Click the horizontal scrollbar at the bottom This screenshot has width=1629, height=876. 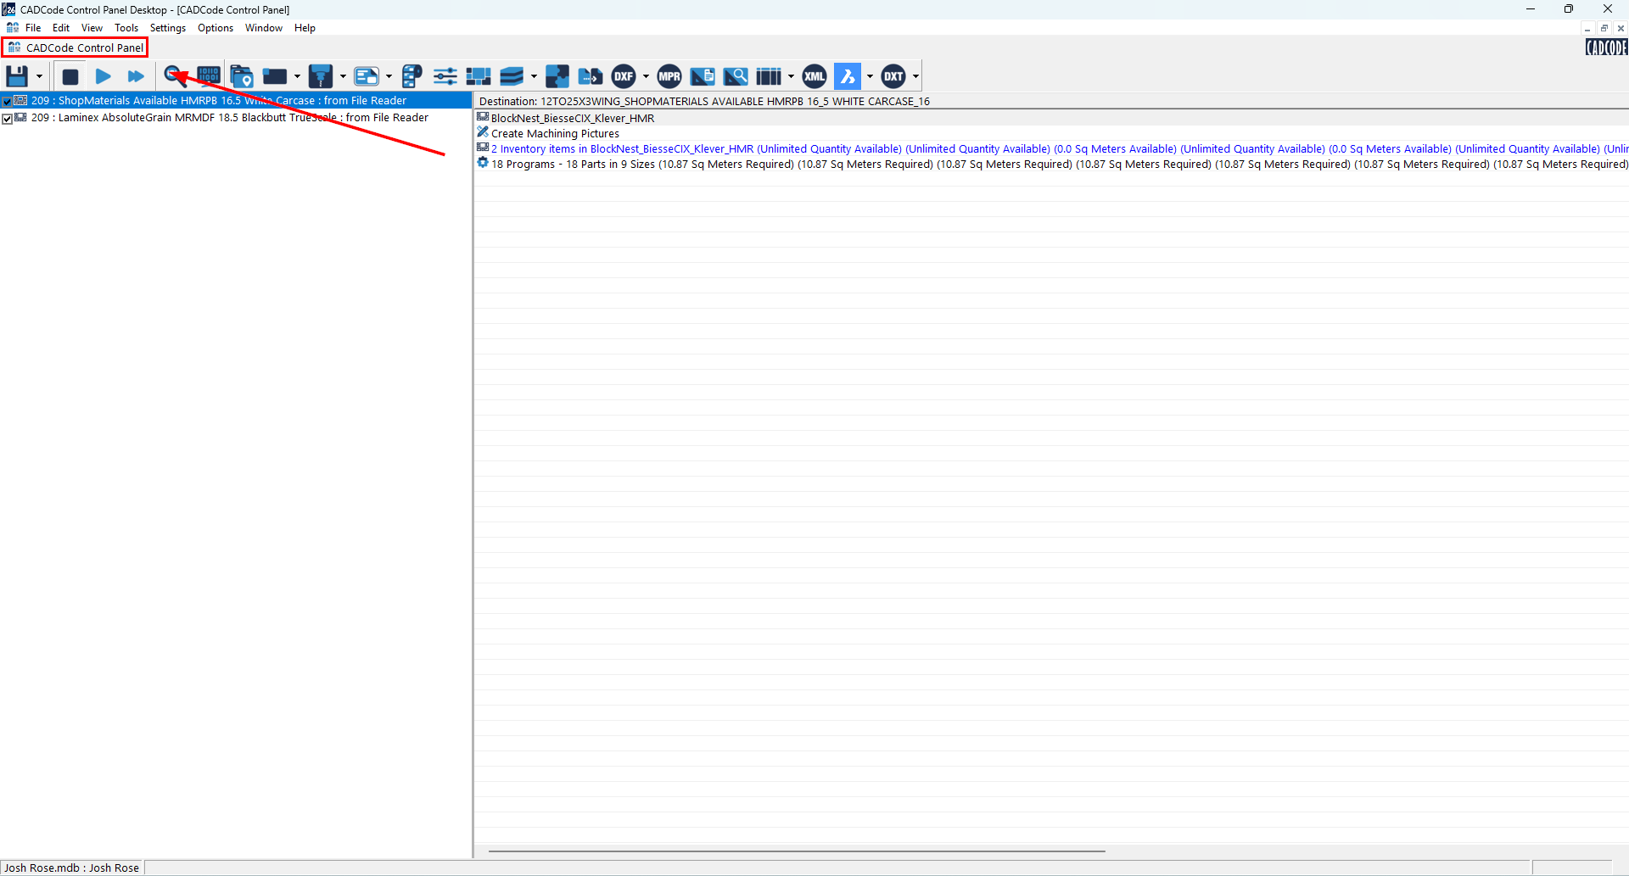pos(797,851)
